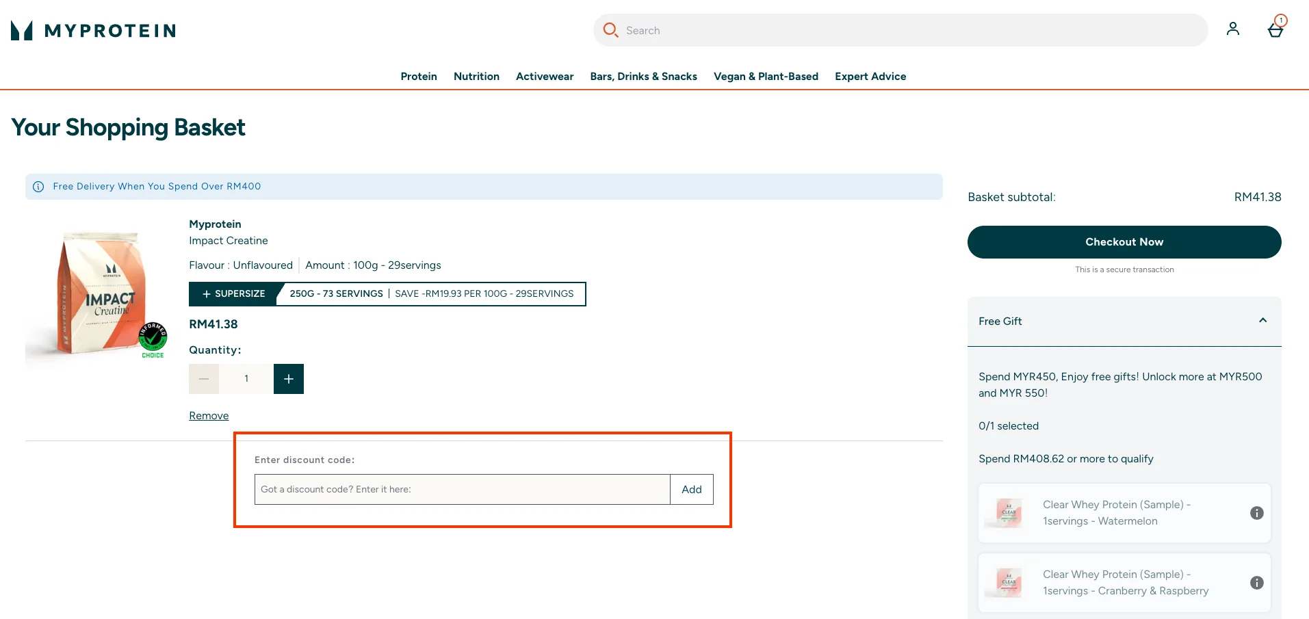Click the RM41.38 product price
The width and height of the screenshot is (1309, 619).
point(213,324)
